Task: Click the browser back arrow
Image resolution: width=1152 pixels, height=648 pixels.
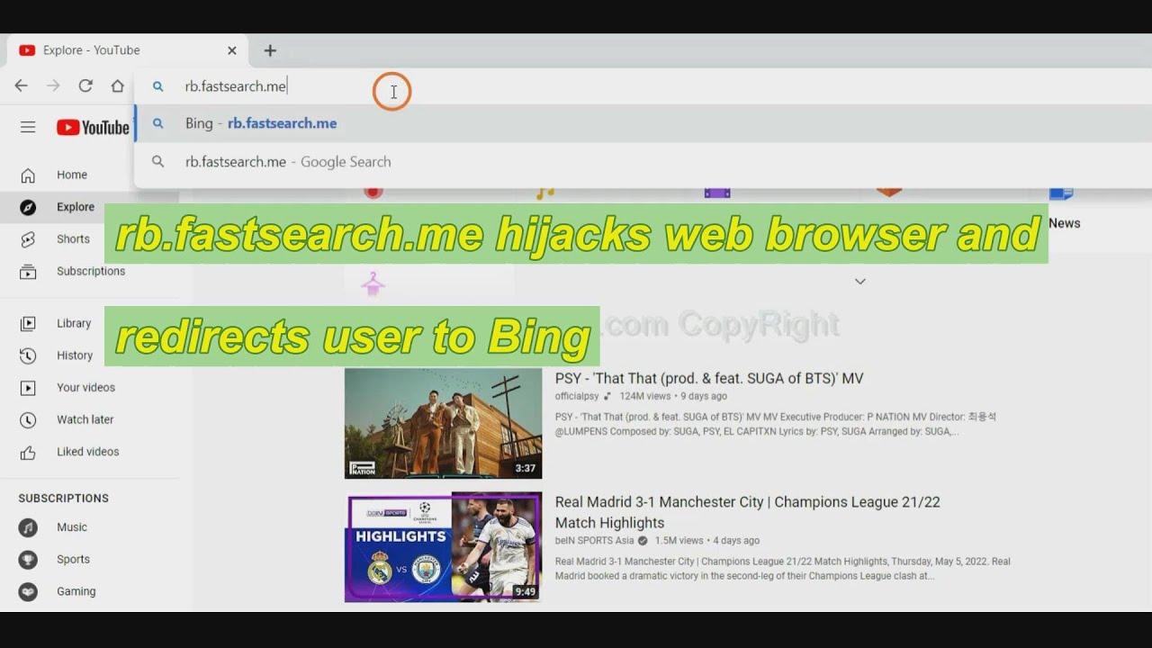Action: (21, 85)
